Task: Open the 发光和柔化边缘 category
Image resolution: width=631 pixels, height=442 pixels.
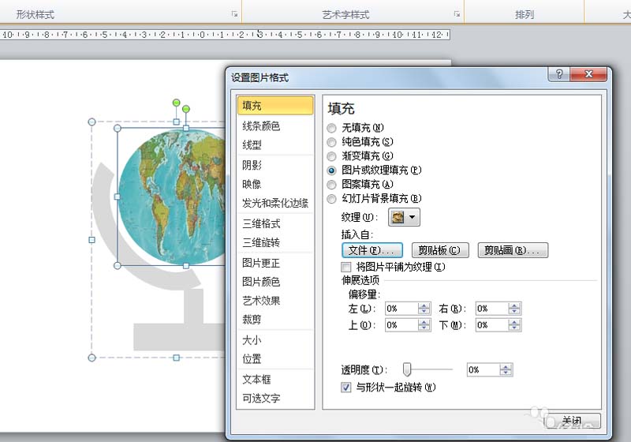Action: pyautogui.click(x=275, y=203)
